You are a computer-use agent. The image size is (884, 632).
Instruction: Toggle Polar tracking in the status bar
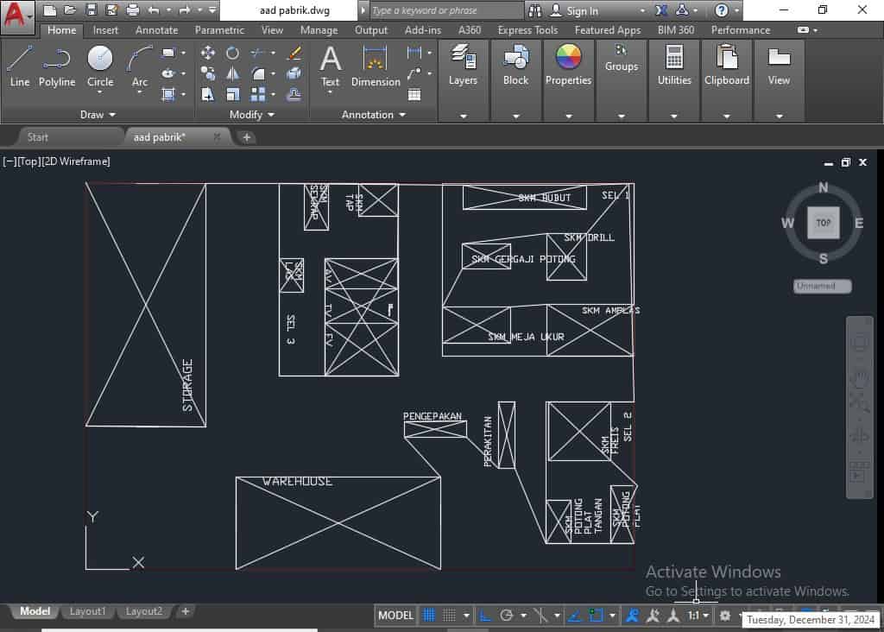[x=507, y=616]
